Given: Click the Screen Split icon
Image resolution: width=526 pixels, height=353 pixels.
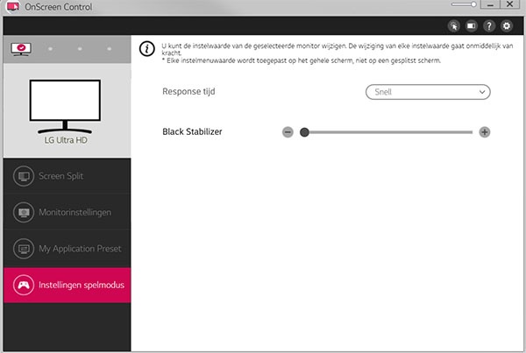Looking at the screenshot, I should click(24, 176).
